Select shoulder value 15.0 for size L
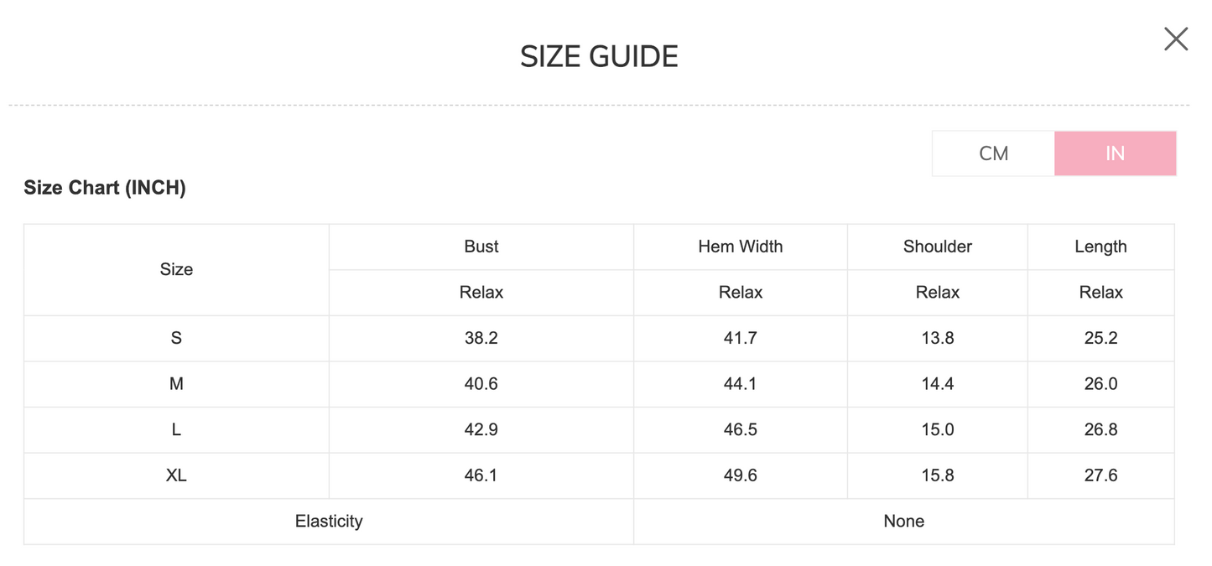 (937, 429)
